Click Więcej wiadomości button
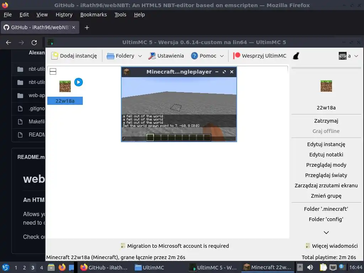The image size is (364, 273). (x=332, y=246)
